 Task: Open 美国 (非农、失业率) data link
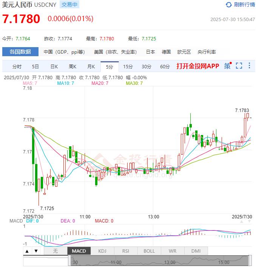tap(116, 52)
